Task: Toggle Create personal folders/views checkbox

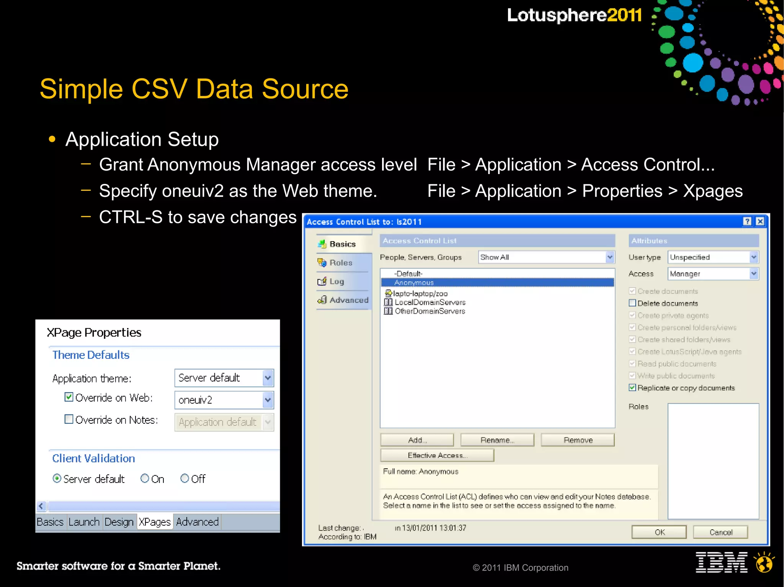Action: pos(632,327)
